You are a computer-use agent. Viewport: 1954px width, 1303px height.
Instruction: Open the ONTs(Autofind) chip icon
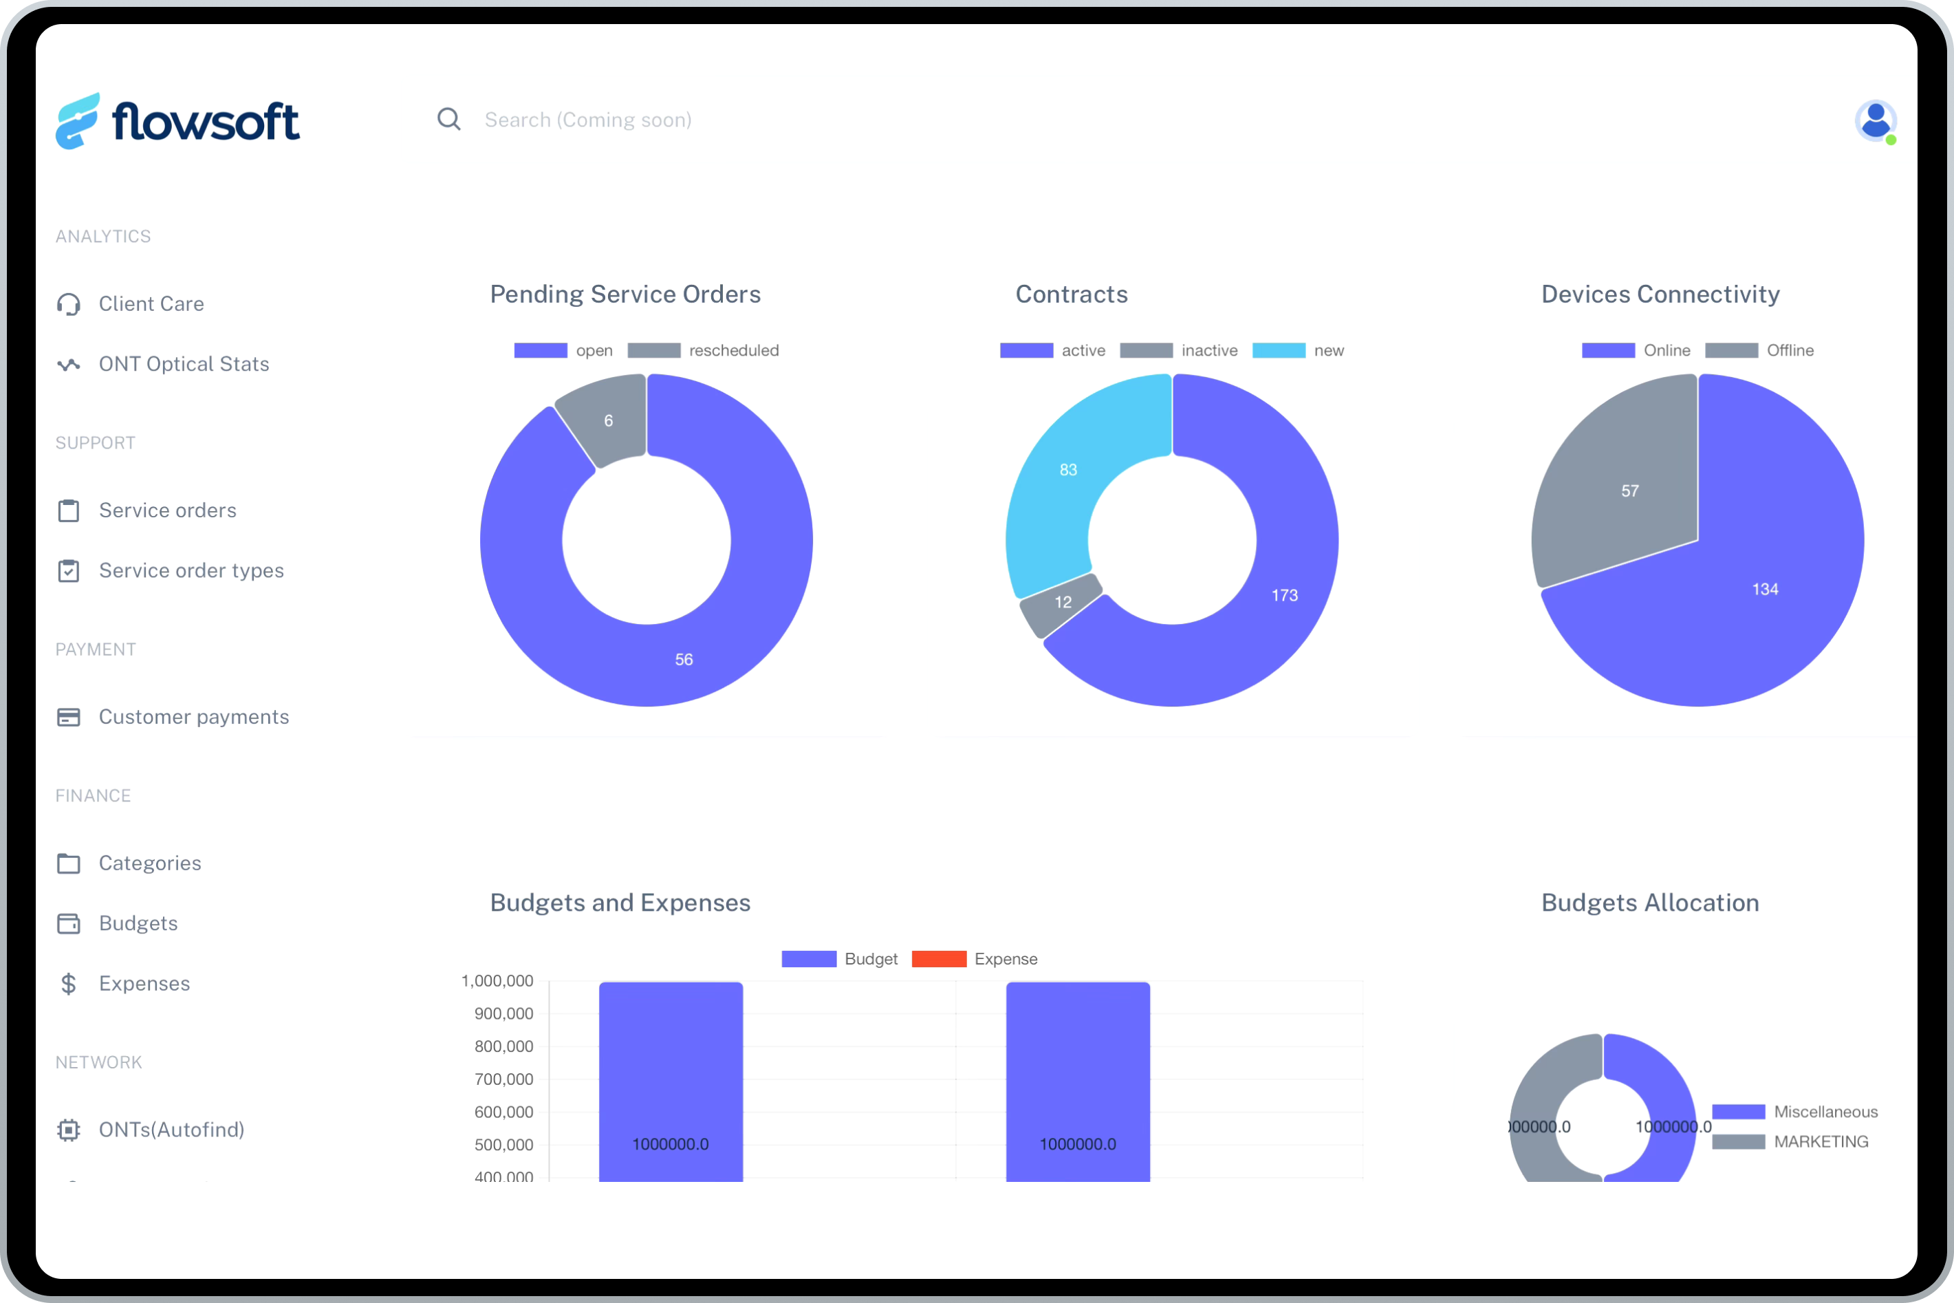coord(69,1130)
